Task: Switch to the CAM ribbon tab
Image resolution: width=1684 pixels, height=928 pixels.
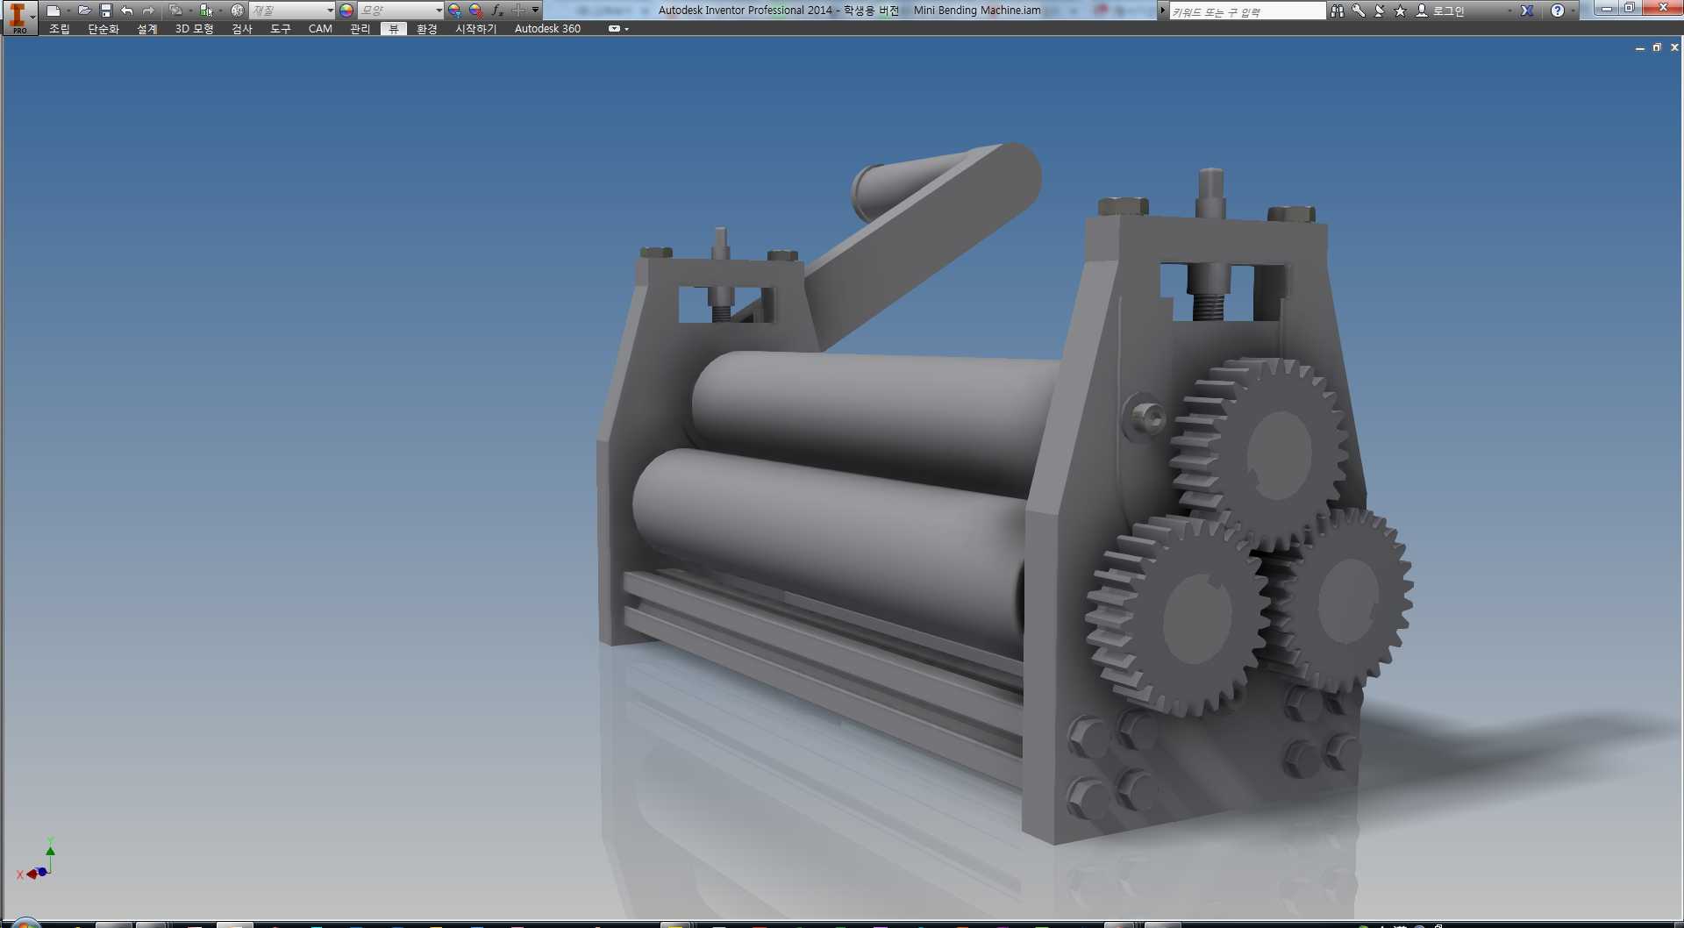Action: pyautogui.click(x=320, y=29)
